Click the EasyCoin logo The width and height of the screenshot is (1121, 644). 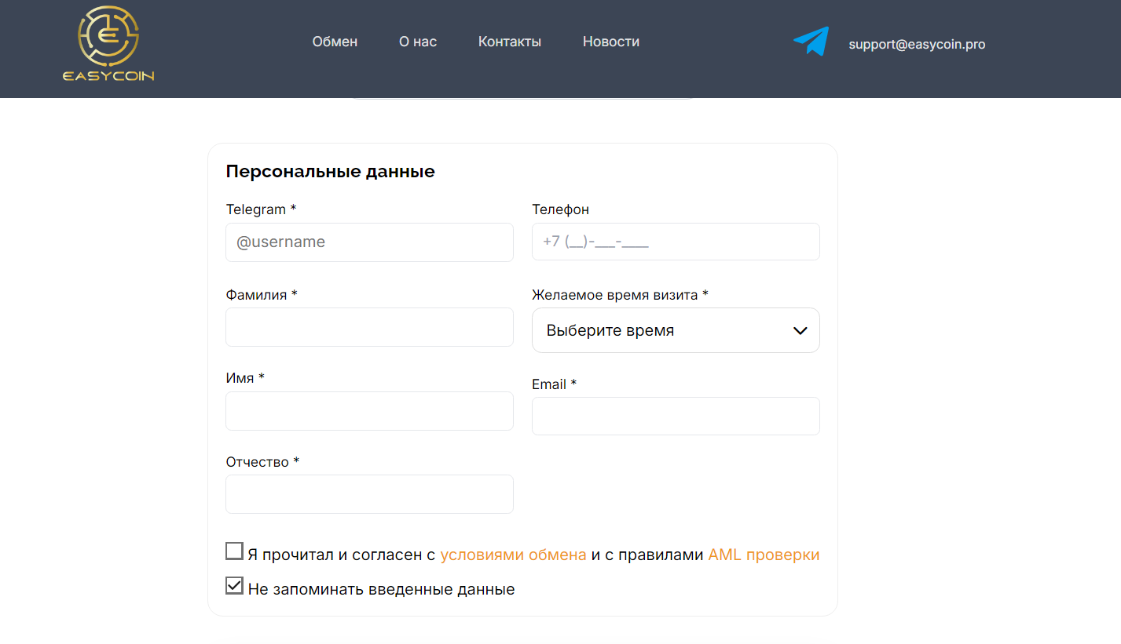coord(108,44)
